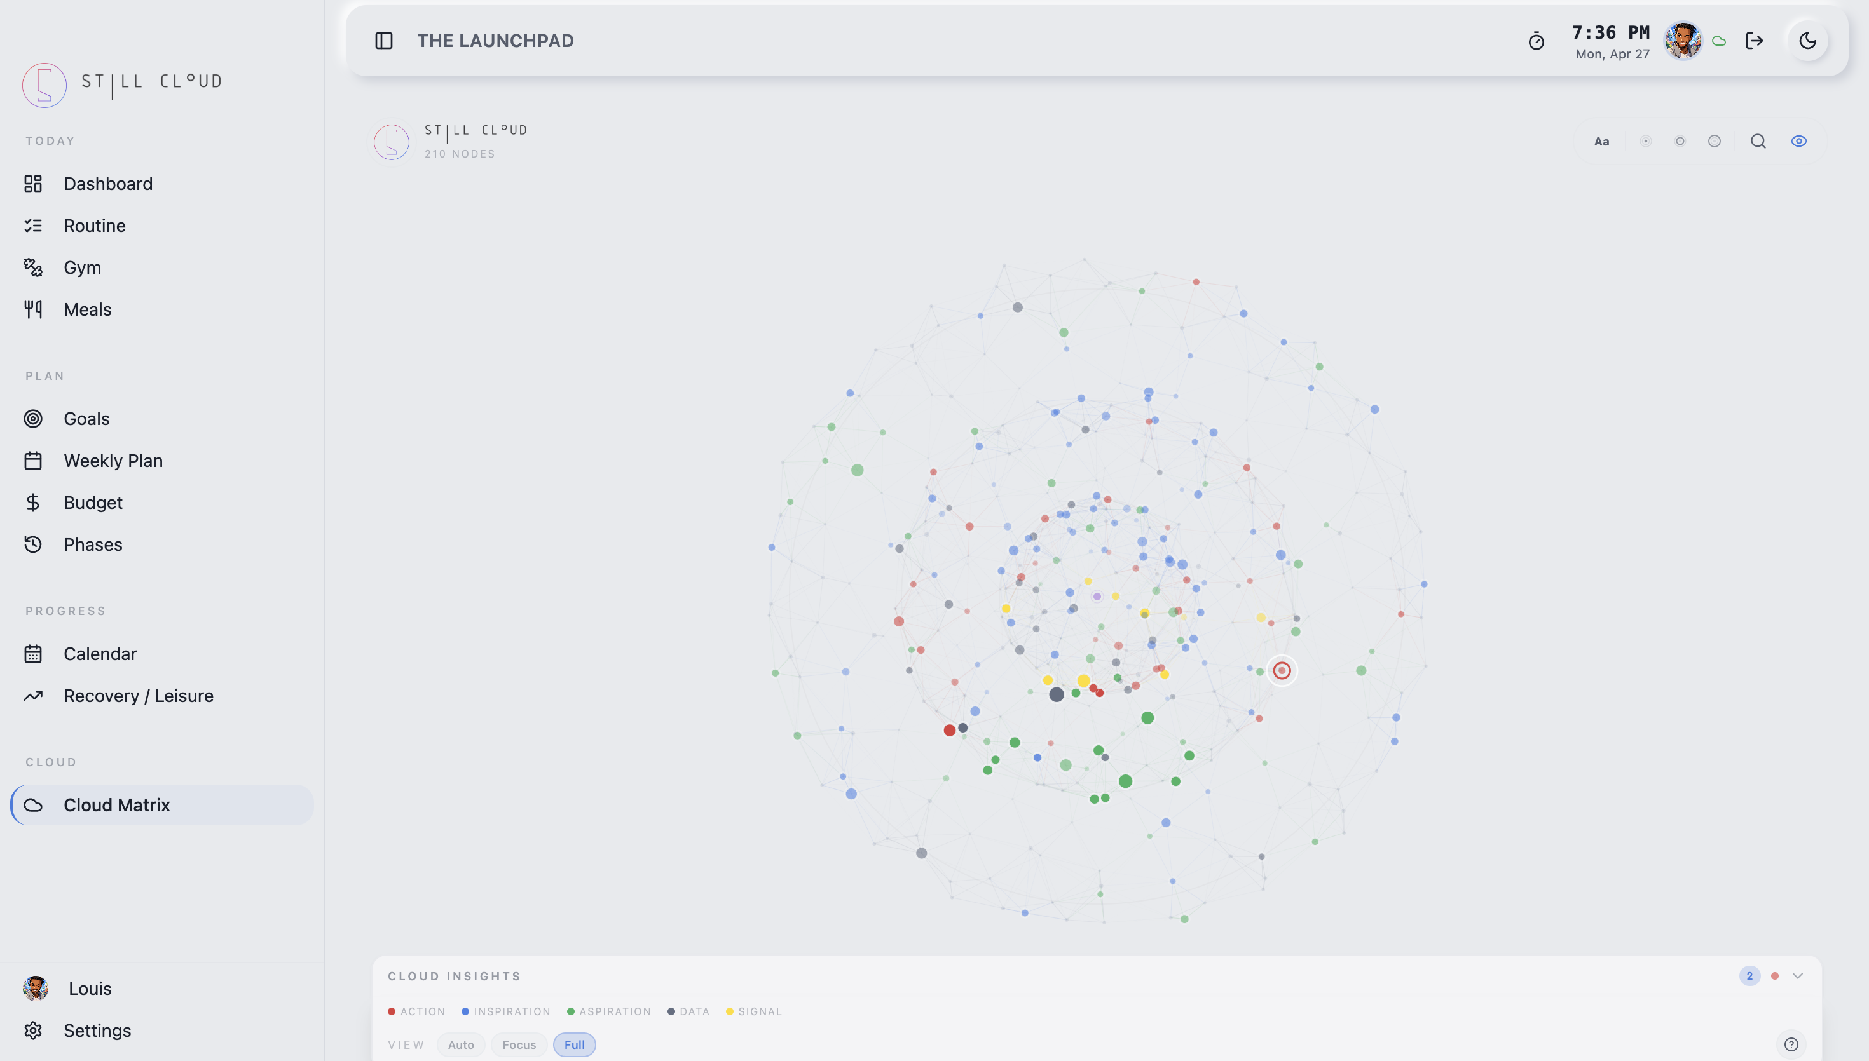Open search in the graph toolbar
The width and height of the screenshot is (1869, 1061).
click(x=1758, y=142)
